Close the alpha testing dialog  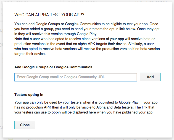(25, 125)
